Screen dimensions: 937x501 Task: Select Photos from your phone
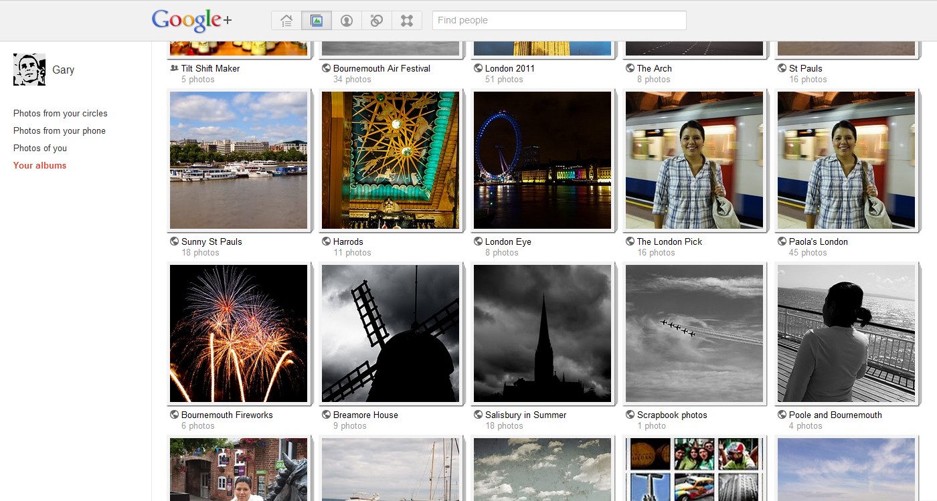(60, 131)
